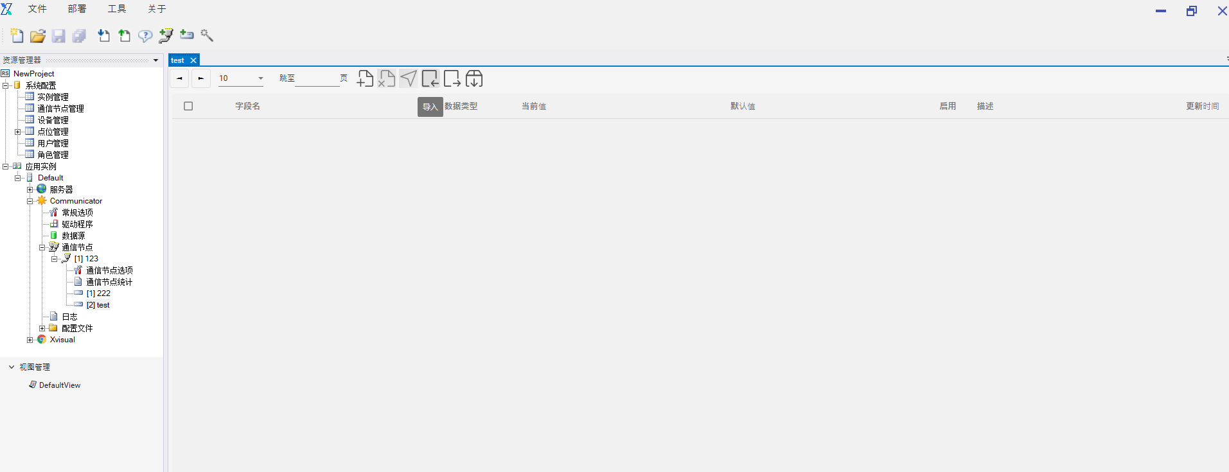Expand the 配置文件 tree node
This screenshot has height=472, width=1229.
[42, 328]
